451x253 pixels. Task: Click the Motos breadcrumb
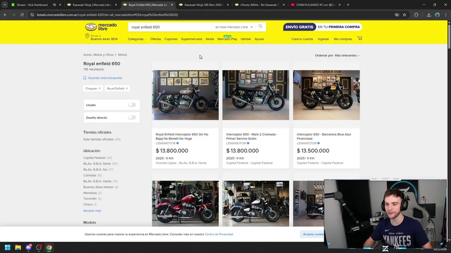pos(122,55)
